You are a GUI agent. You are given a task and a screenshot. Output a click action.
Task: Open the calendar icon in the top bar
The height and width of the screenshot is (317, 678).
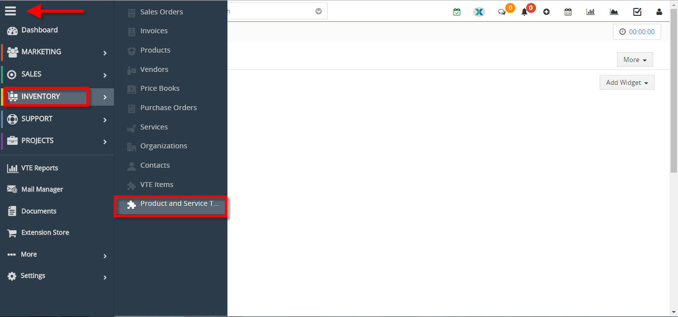568,11
